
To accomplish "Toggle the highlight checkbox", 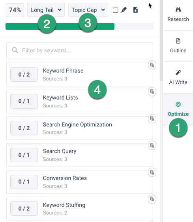I will coord(116,10).
